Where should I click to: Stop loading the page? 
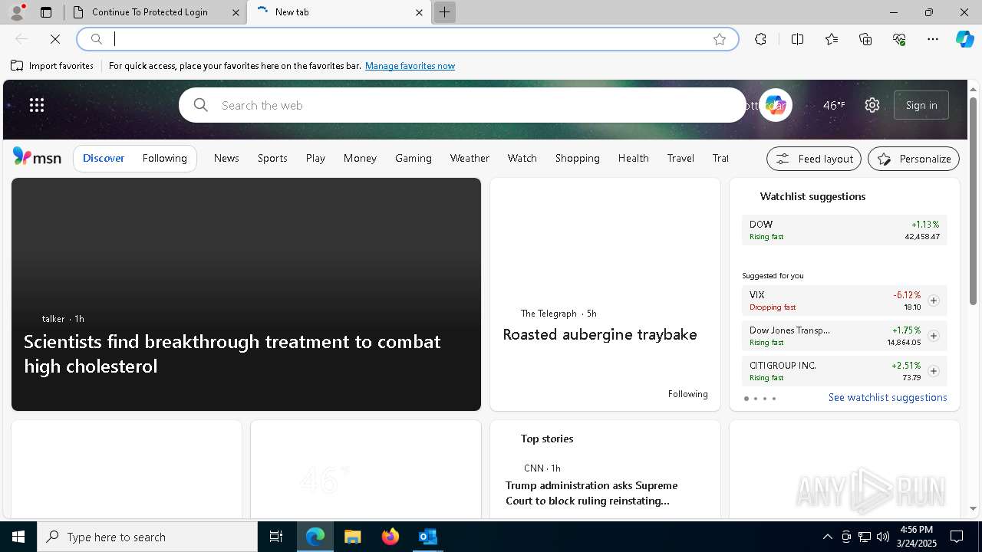[x=55, y=39]
